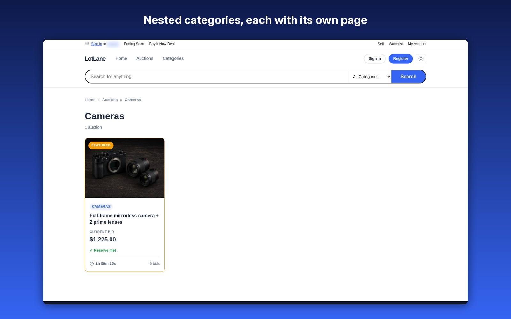Open the Home navigation item

[121, 58]
